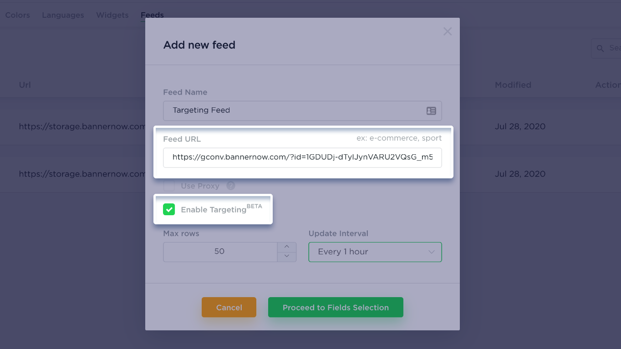This screenshot has width=621, height=349.
Task: Click the search magnifier icon
Action: pos(601,48)
